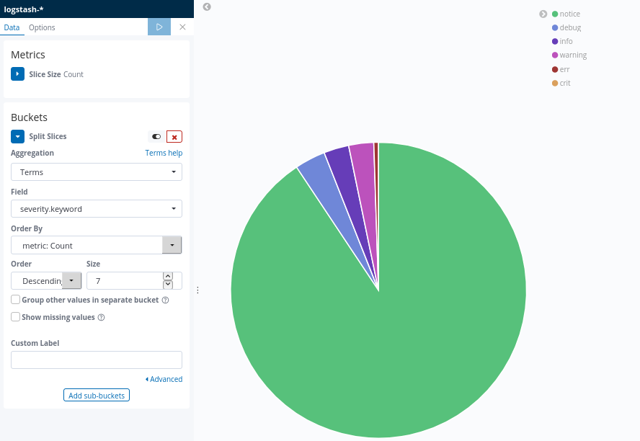Screen dimensions: 640x441
Task: Open the Aggregation Terms dropdown
Action: tap(97, 171)
